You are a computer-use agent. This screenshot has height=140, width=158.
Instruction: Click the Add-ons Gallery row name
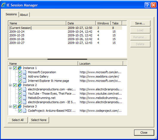pos(38,77)
